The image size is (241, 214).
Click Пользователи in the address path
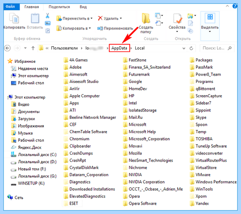point(64,48)
